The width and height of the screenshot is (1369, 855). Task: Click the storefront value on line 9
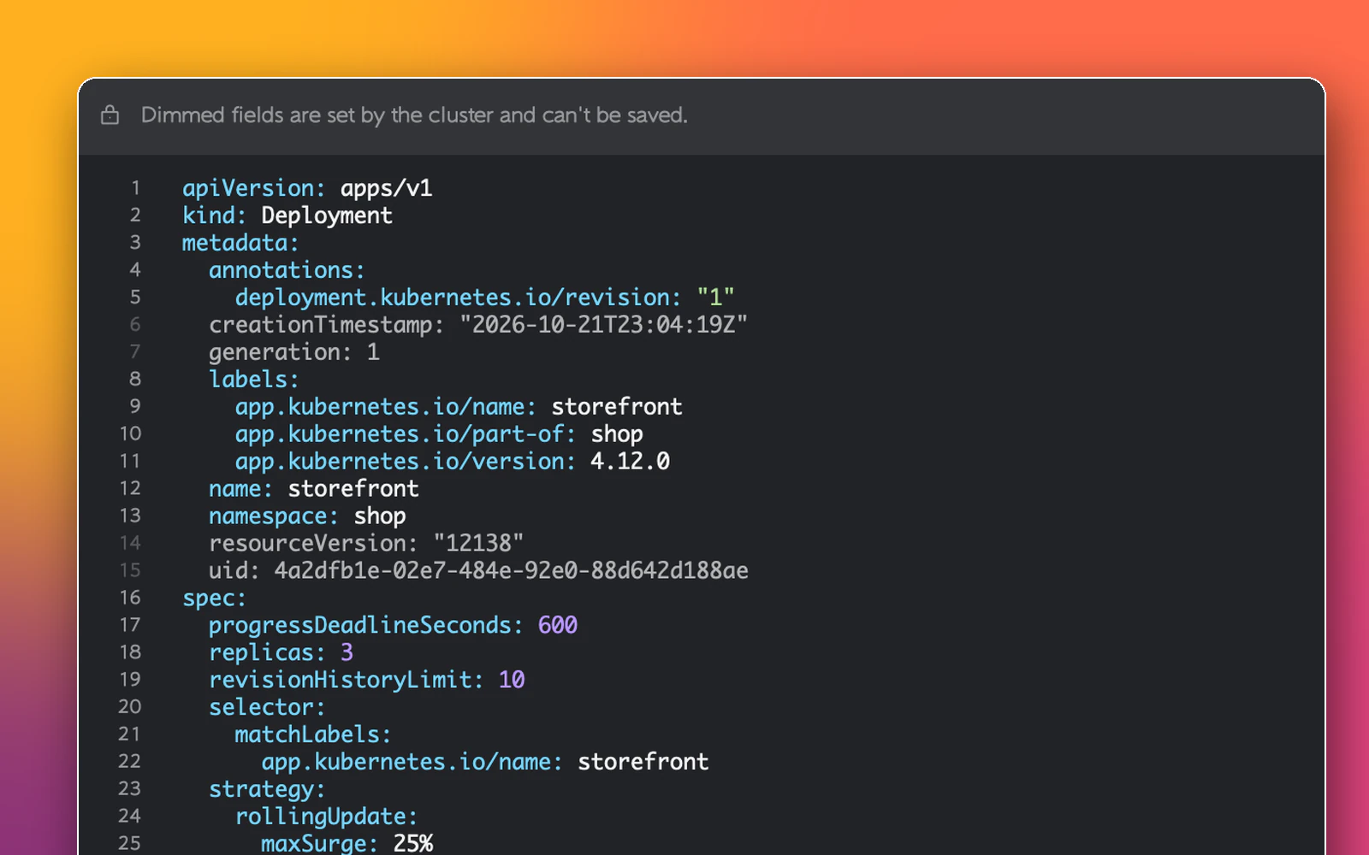point(617,407)
